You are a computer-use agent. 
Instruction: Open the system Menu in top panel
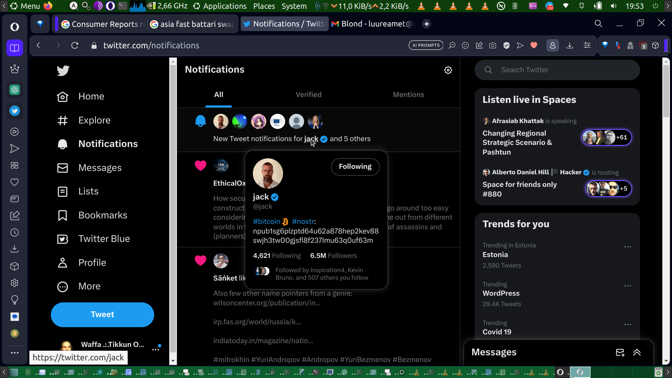tap(25, 6)
